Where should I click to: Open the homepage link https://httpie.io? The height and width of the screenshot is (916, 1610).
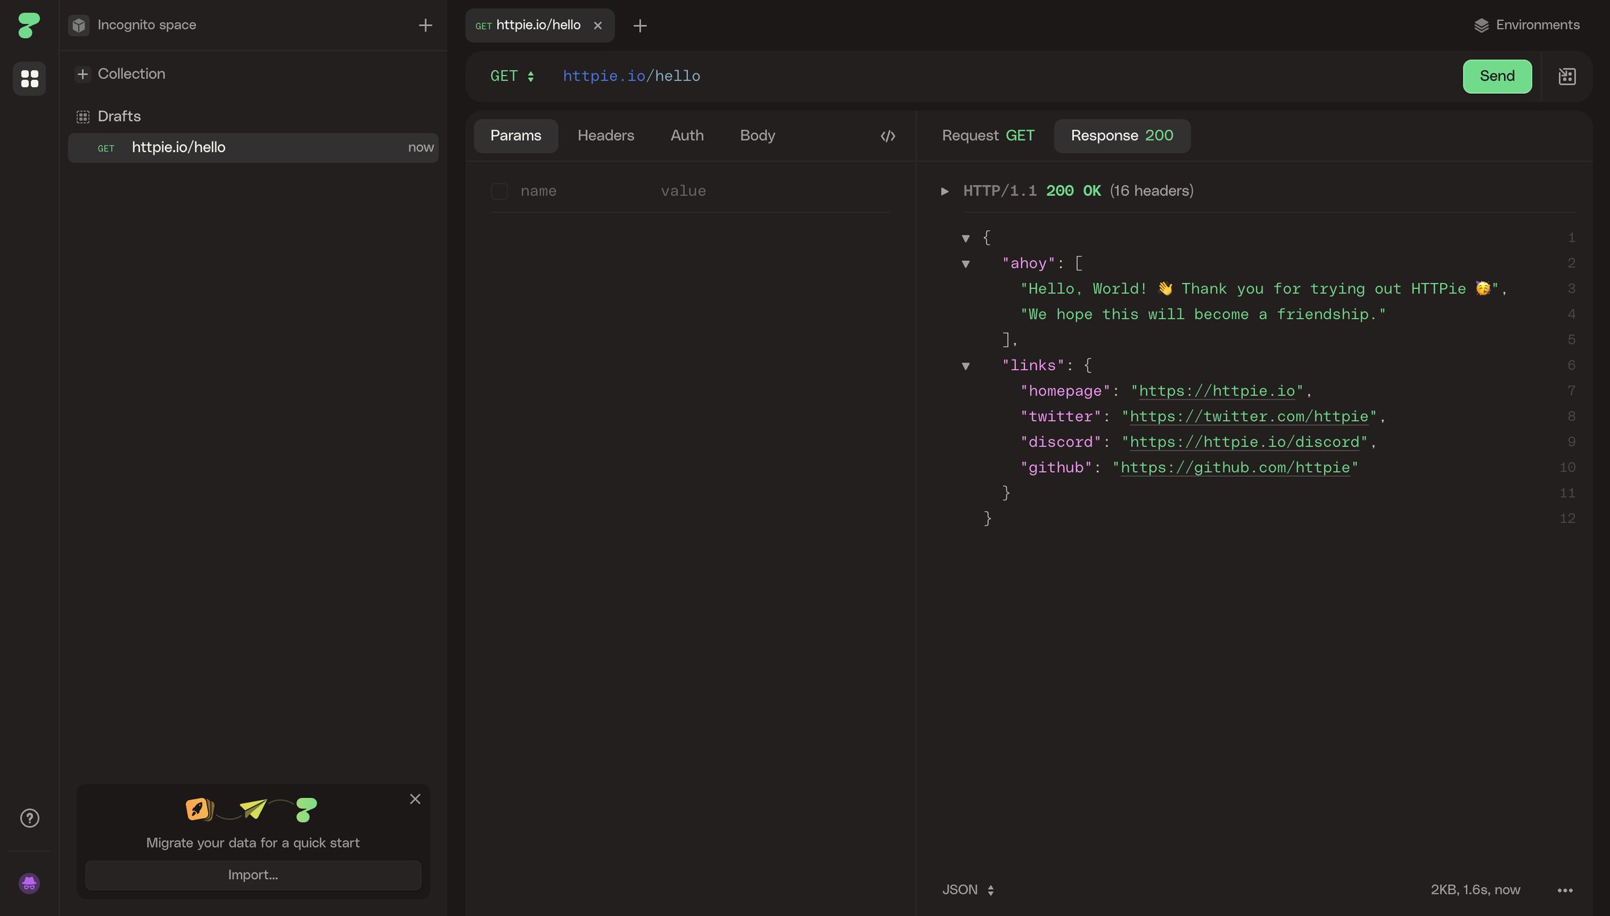point(1217,391)
